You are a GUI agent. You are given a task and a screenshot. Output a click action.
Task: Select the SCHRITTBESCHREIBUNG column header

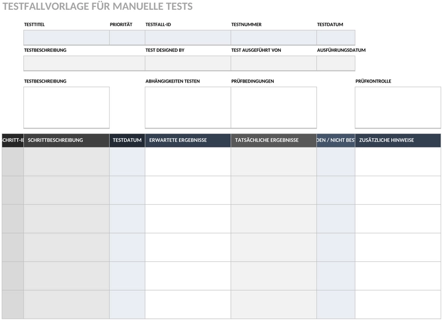[x=66, y=140]
